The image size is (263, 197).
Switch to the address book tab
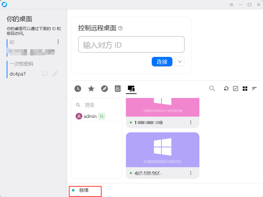pos(118,89)
